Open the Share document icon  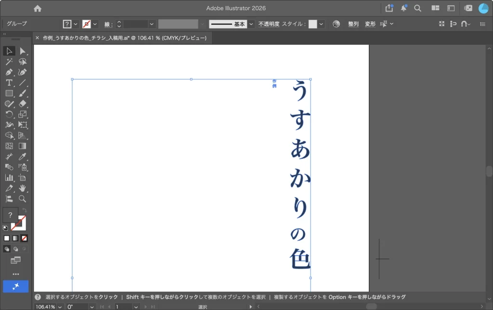[x=389, y=8]
